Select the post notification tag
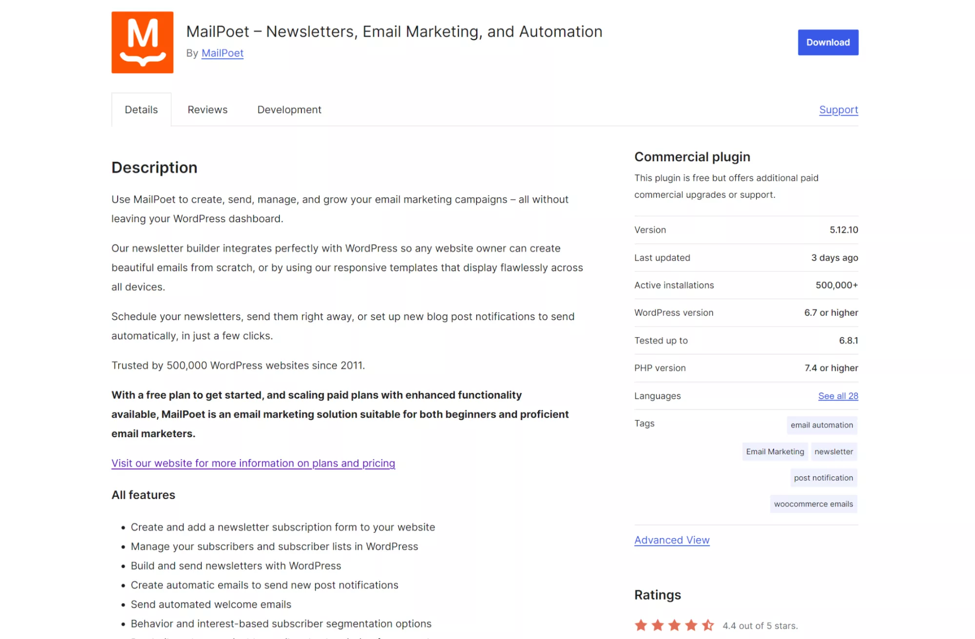Screen dimensions: 975x639 point(823,478)
